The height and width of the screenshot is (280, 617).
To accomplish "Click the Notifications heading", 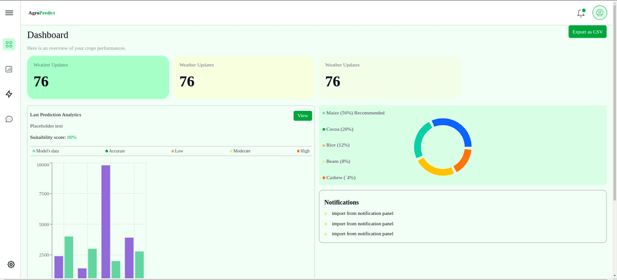I will 342,202.
